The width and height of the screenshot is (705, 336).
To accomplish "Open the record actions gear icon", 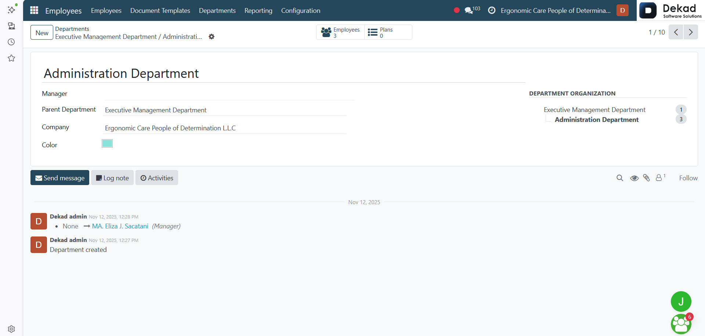I will [x=211, y=37].
